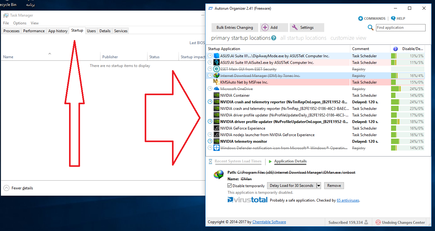
Task: Click the Undoing Changes Center lifebuoy icon
Action: click(378, 223)
